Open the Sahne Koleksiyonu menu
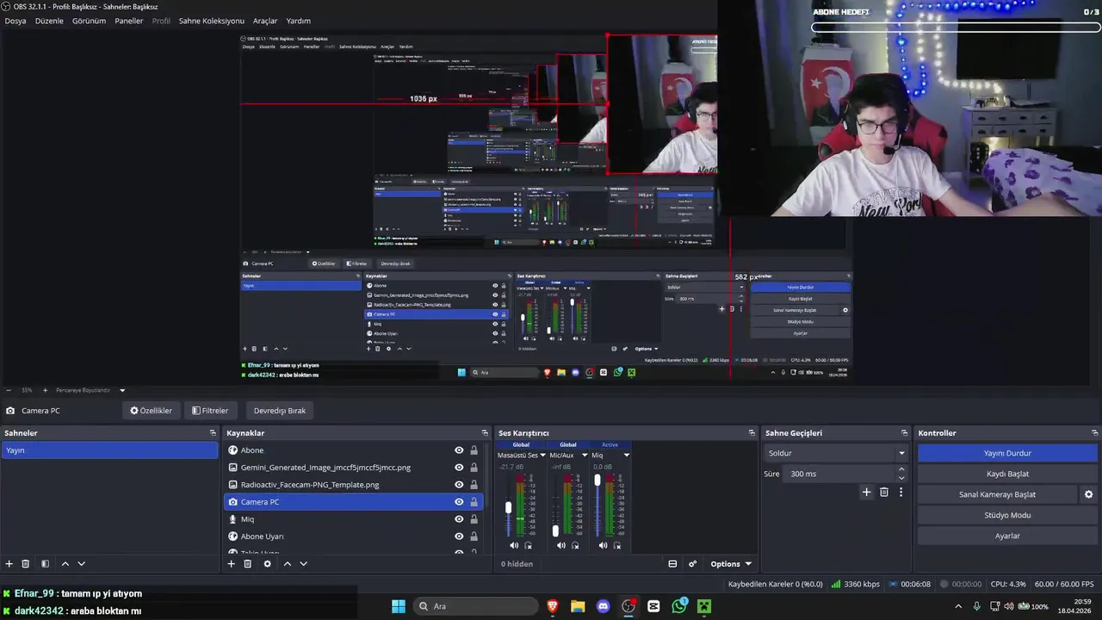Screen dimensions: 1102x620 [x=212, y=21]
